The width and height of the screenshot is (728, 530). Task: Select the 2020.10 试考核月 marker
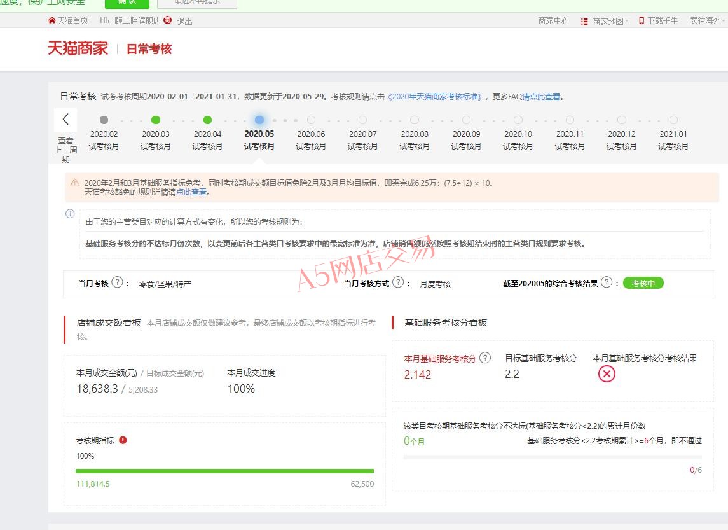click(x=518, y=120)
